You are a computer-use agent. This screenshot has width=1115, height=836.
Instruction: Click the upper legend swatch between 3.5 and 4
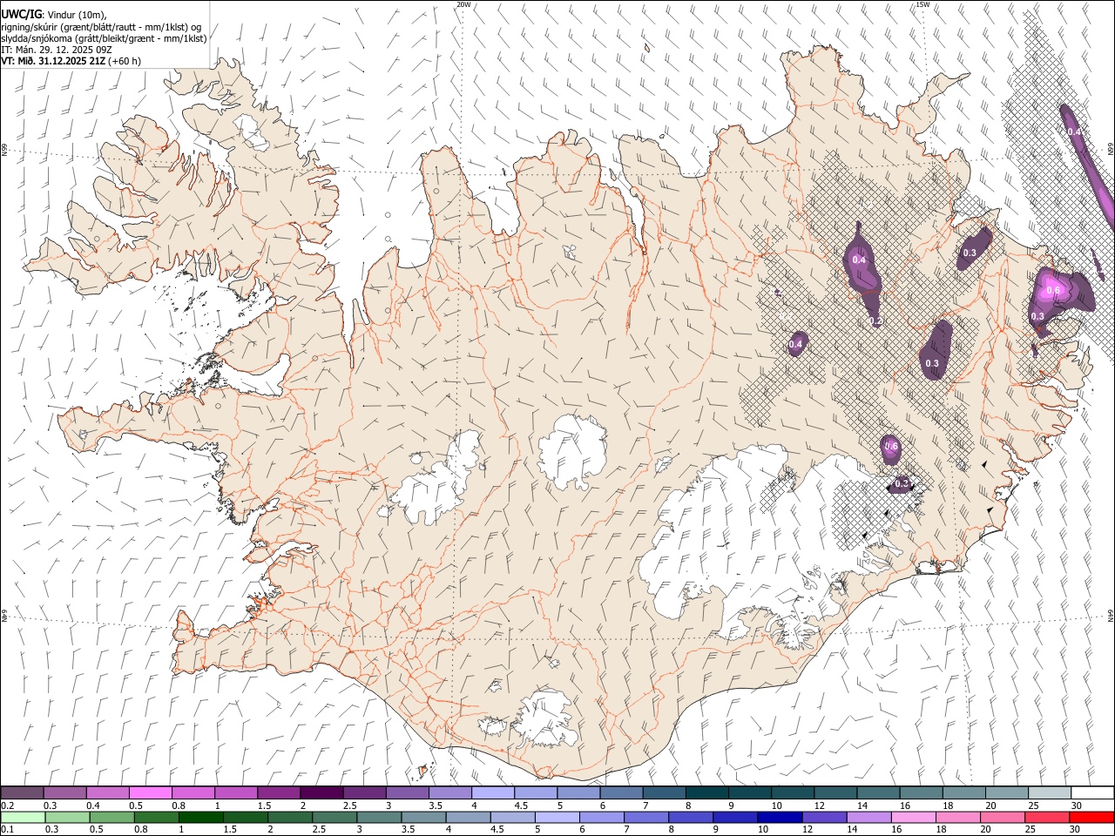(x=450, y=793)
